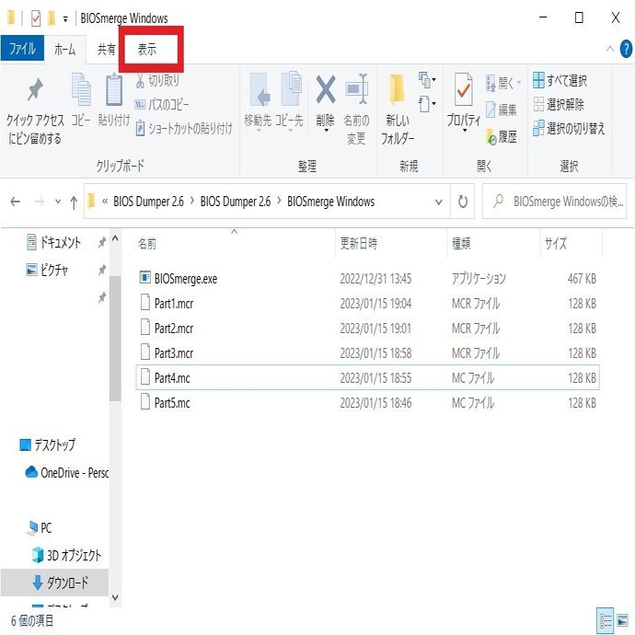Select Desktop (デスクトップ) in navigation pane

click(x=47, y=444)
